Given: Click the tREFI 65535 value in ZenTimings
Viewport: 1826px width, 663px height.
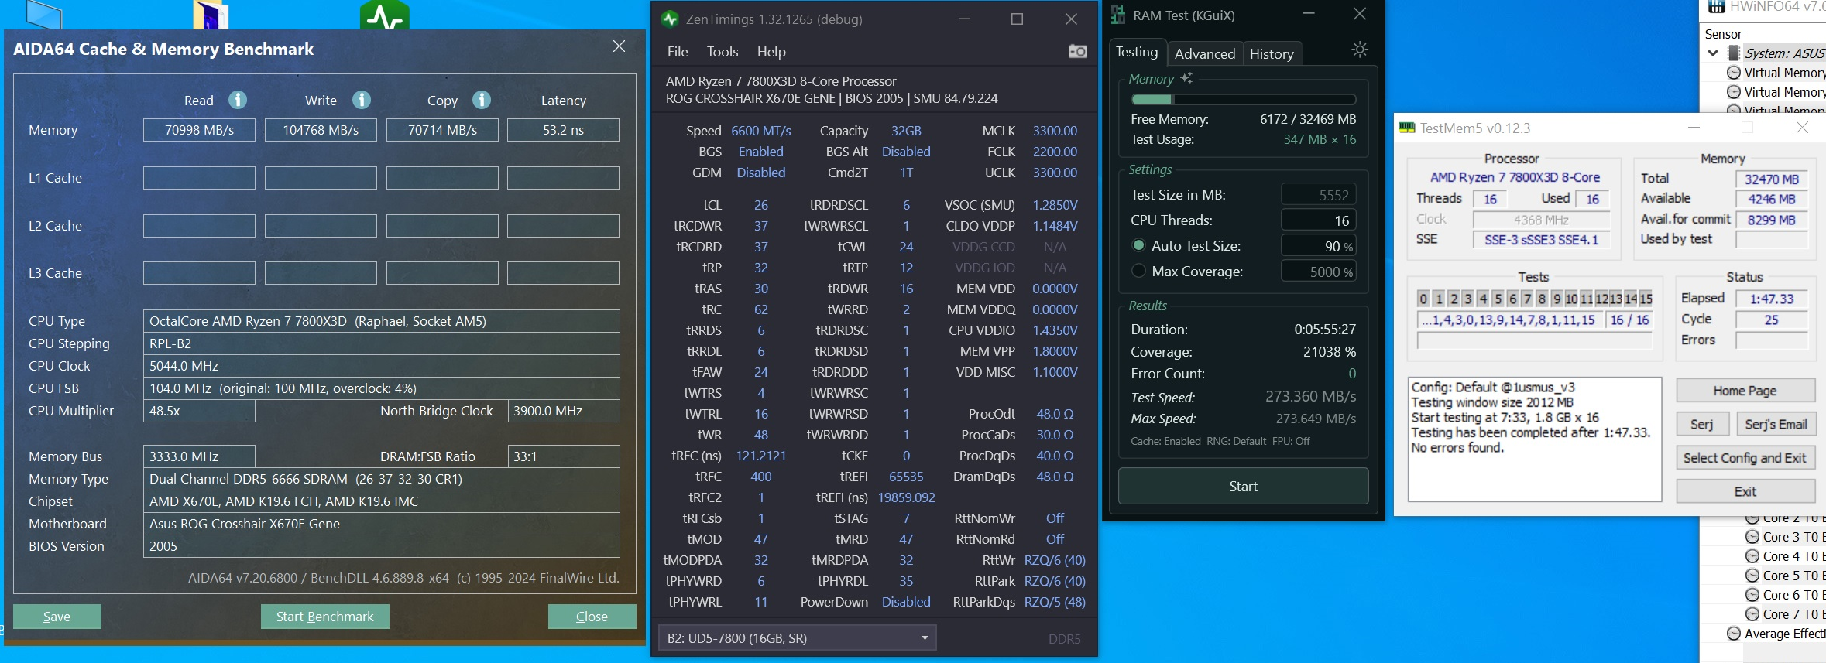Looking at the screenshot, I should (906, 477).
